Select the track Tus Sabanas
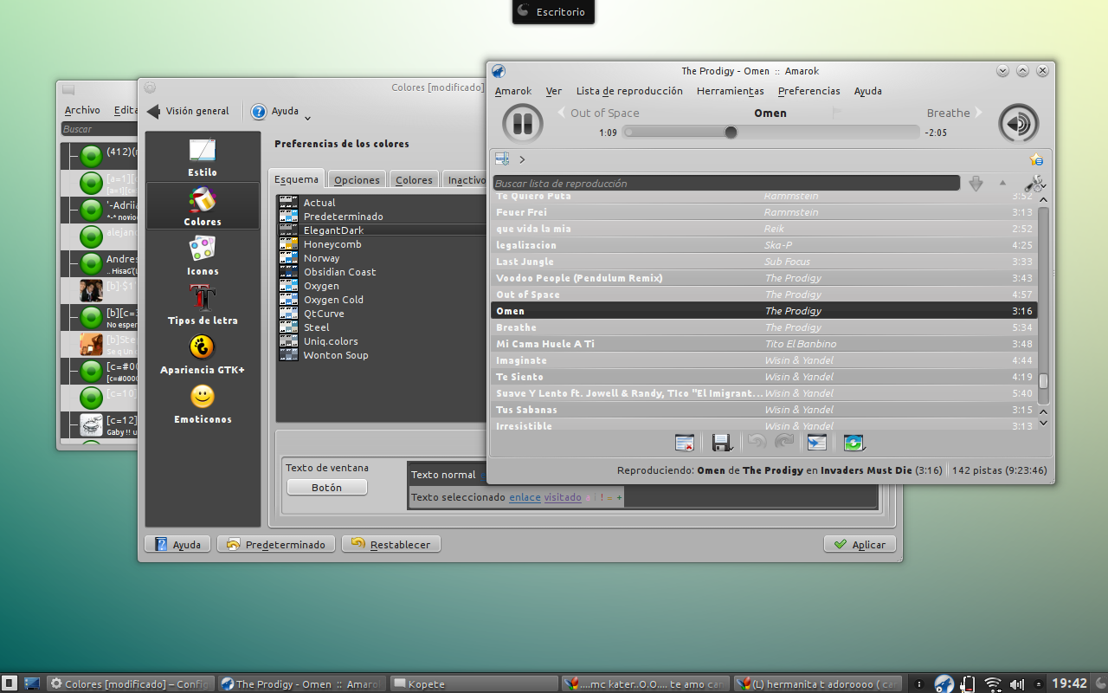 (x=763, y=410)
